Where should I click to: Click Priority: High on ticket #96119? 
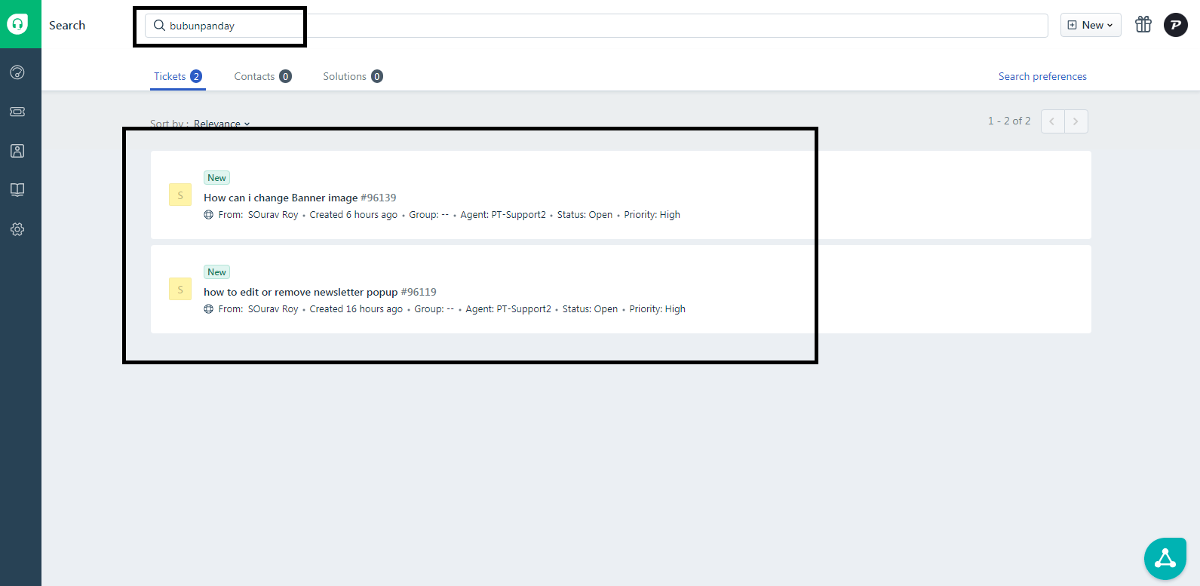coord(657,309)
